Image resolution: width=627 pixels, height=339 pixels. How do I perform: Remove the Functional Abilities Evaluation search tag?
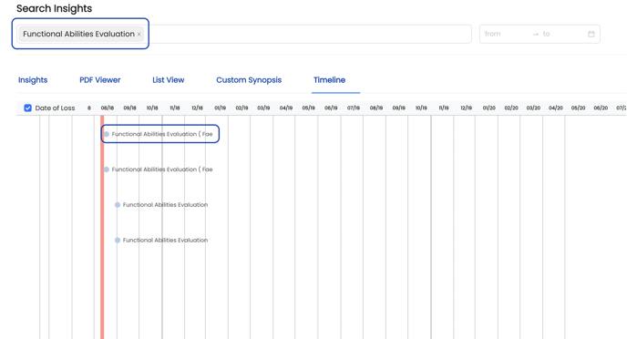click(x=139, y=35)
